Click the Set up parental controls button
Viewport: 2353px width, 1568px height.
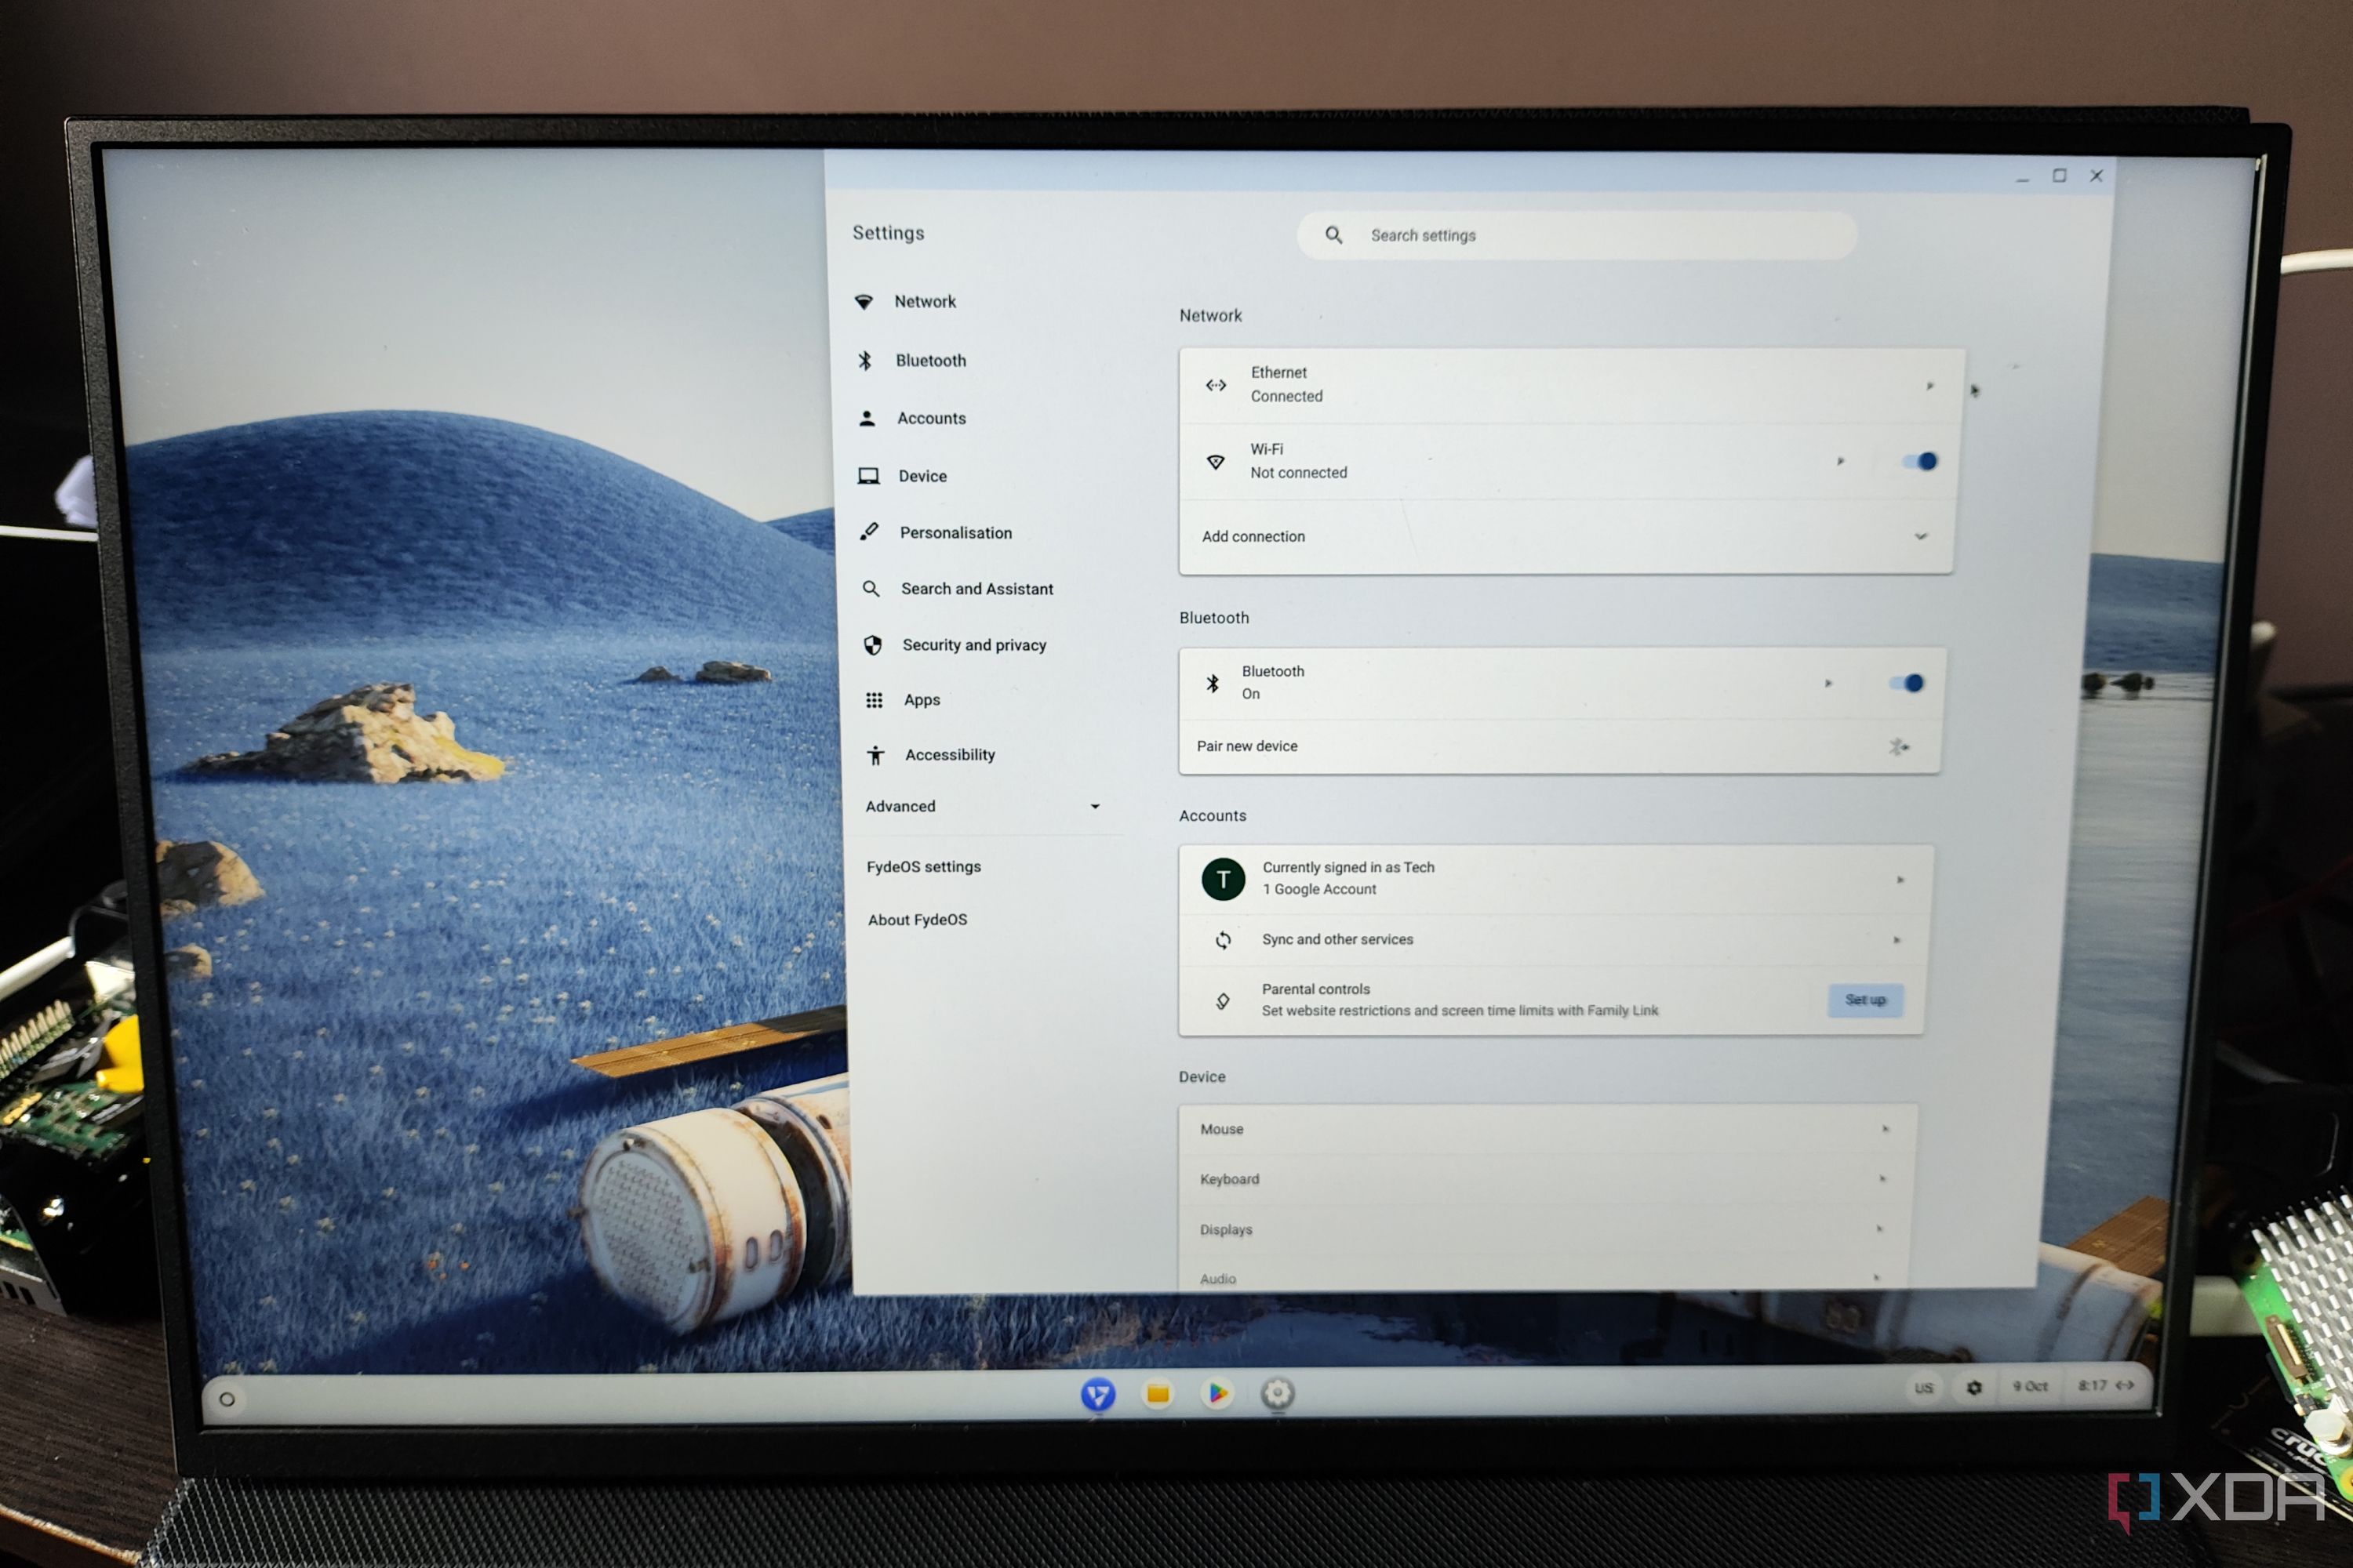click(x=1865, y=1000)
